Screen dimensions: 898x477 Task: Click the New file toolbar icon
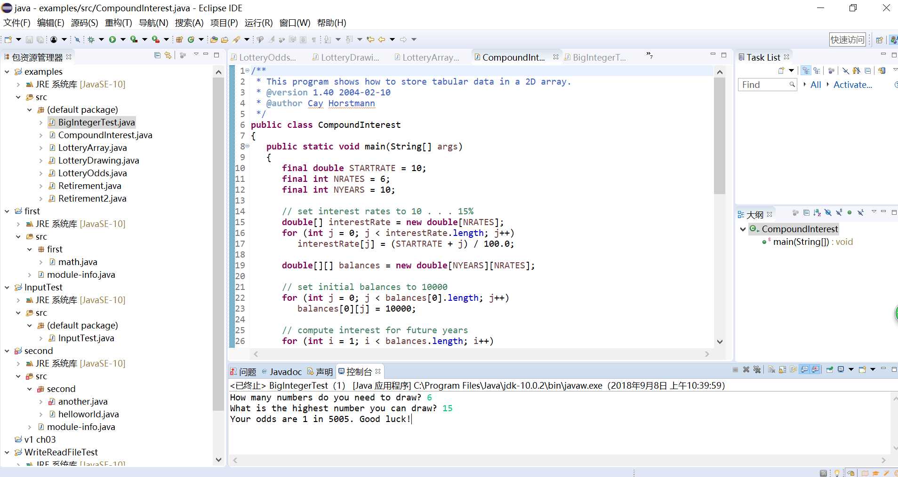coord(8,39)
